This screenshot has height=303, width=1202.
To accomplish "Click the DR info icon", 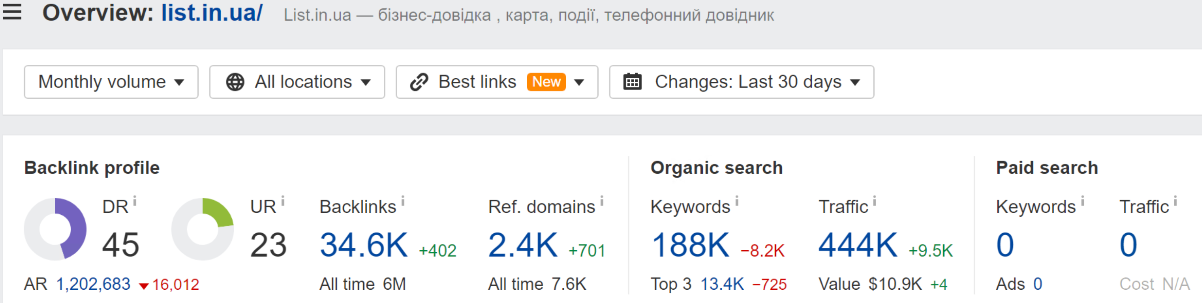I will [x=134, y=201].
